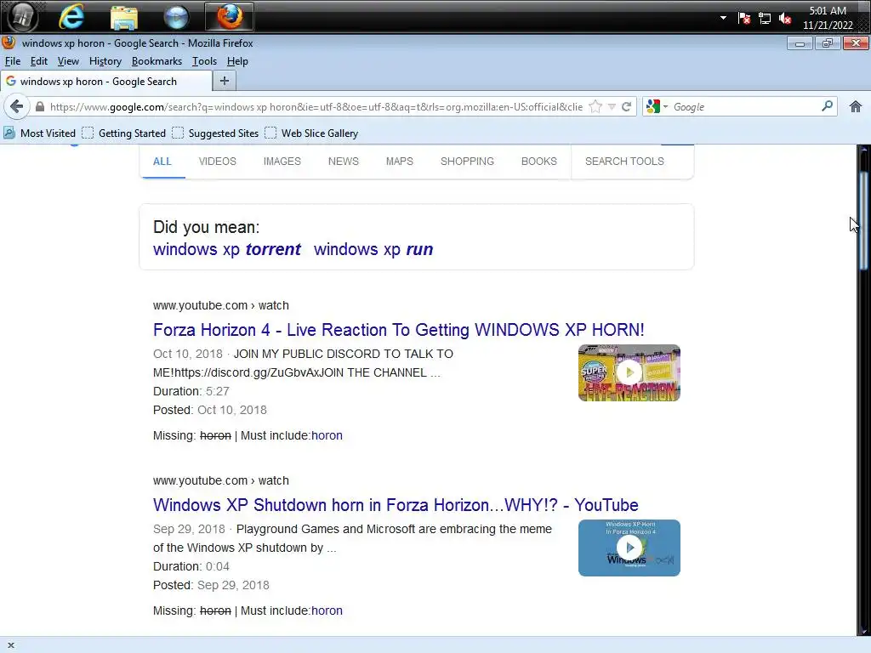Open the Most Visited bookmarks folder
The width and height of the screenshot is (871, 653).
(x=39, y=133)
